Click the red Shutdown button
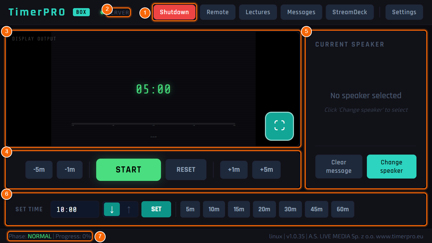Viewport: 432px width, 243px height. point(174,12)
